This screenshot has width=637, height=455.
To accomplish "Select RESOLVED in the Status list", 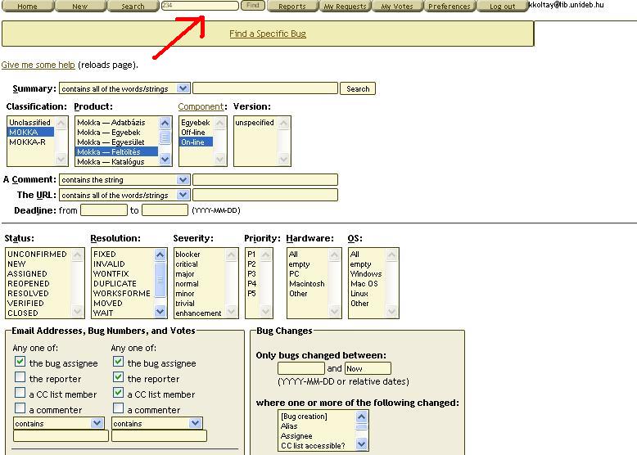I will [28, 293].
